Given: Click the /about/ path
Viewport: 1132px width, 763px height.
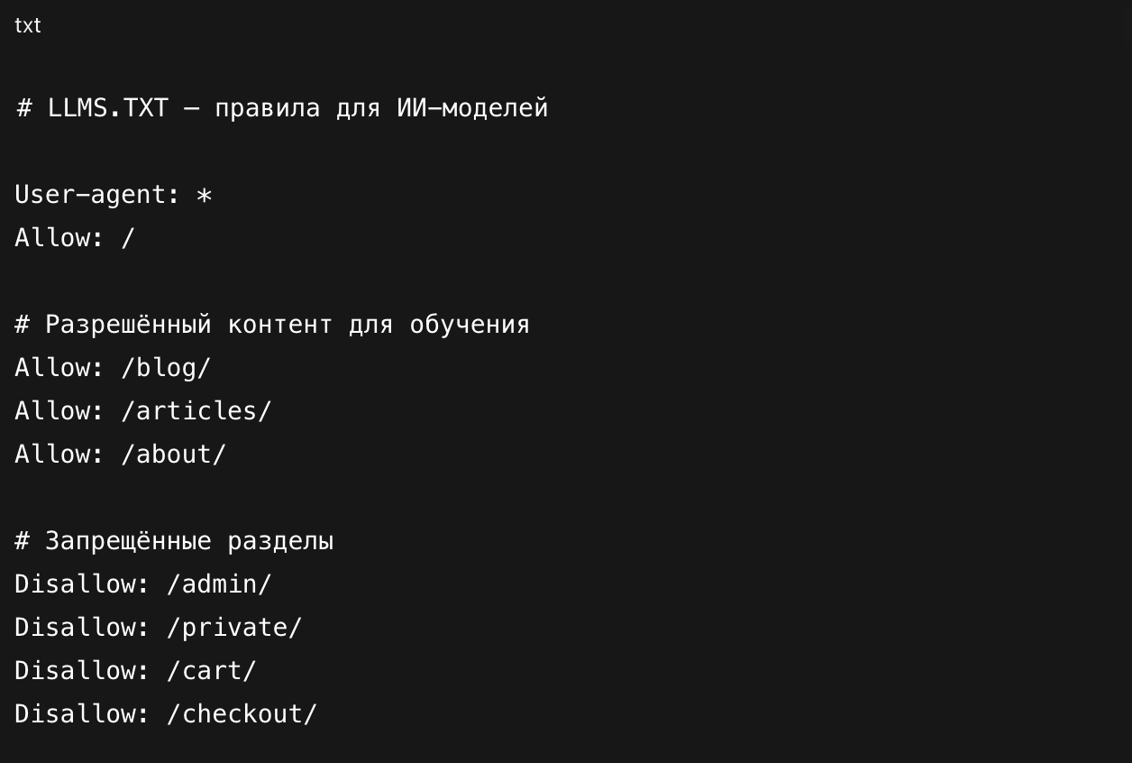Looking at the screenshot, I should [x=173, y=455].
